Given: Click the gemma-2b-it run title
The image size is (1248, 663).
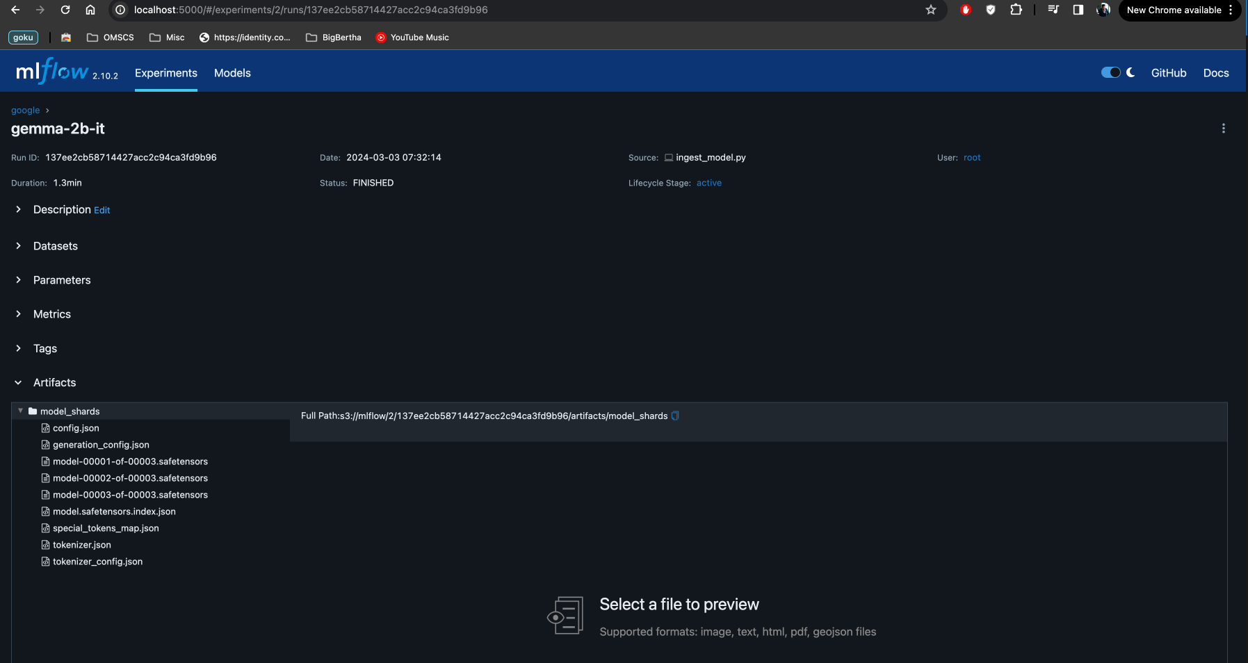Looking at the screenshot, I should (x=58, y=129).
